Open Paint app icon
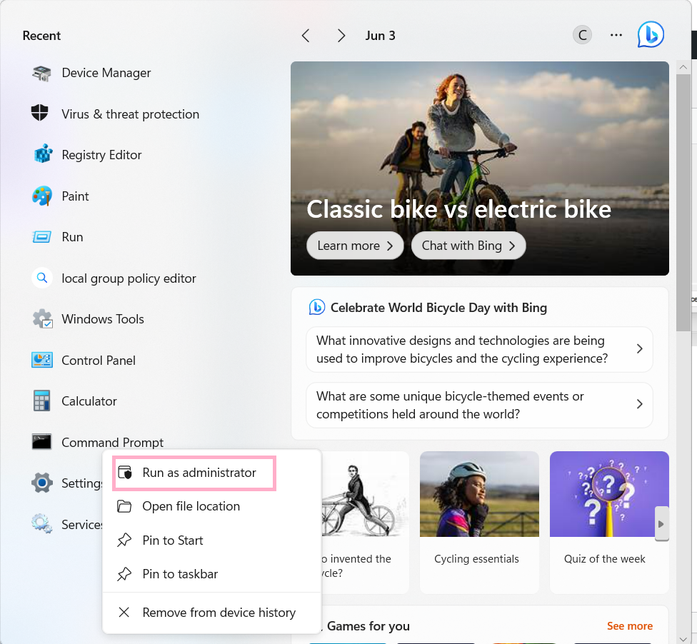 tap(42, 196)
